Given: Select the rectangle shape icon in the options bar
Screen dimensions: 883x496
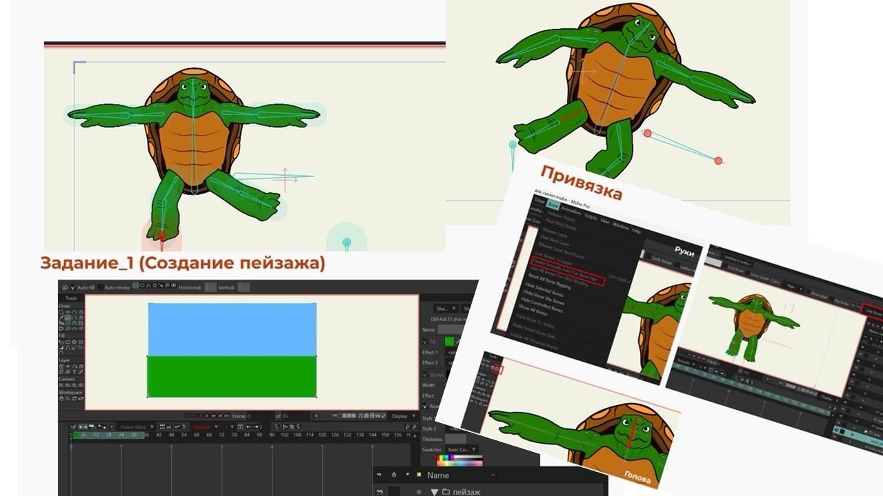Looking at the screenshot, I should pos(136,287).
